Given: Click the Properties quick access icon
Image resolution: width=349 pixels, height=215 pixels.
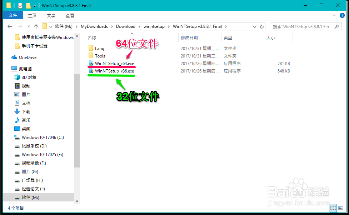Looking at the screenshot, I should 20,6.
